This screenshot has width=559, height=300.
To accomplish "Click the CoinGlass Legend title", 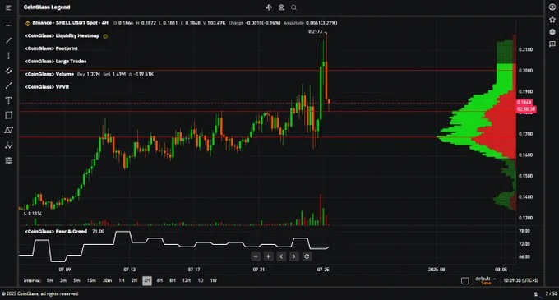I will pyautogui.click(x=47, y=7).
